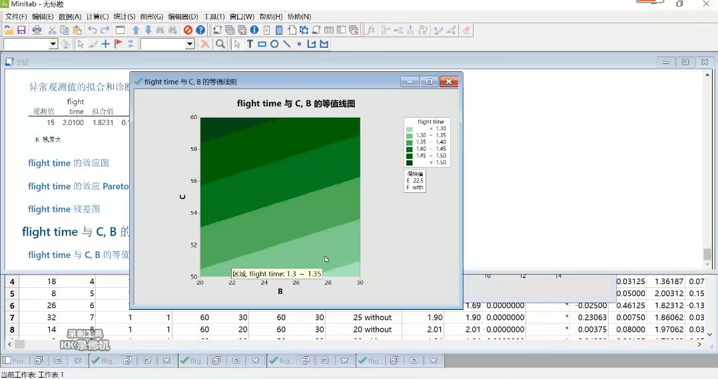Image resolution: width=718 pixels, height=379 pixels.
Task: Follow the 'flight time 的效应图' link
Action: coord(68,163)
